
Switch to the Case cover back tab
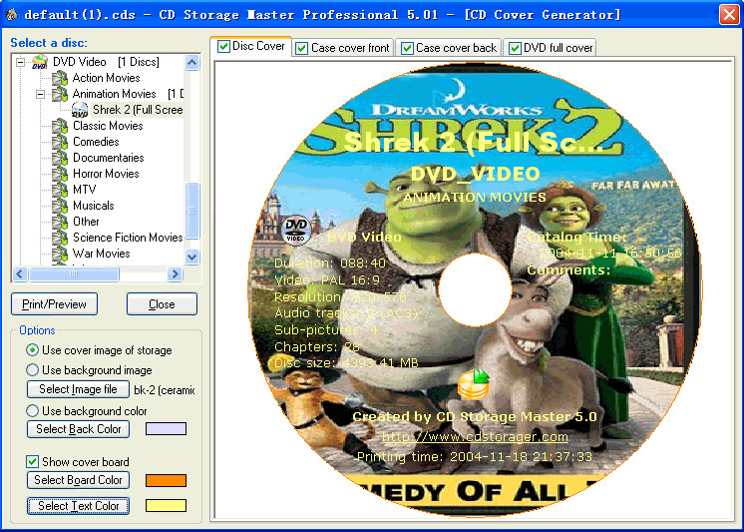click(449, 49)
